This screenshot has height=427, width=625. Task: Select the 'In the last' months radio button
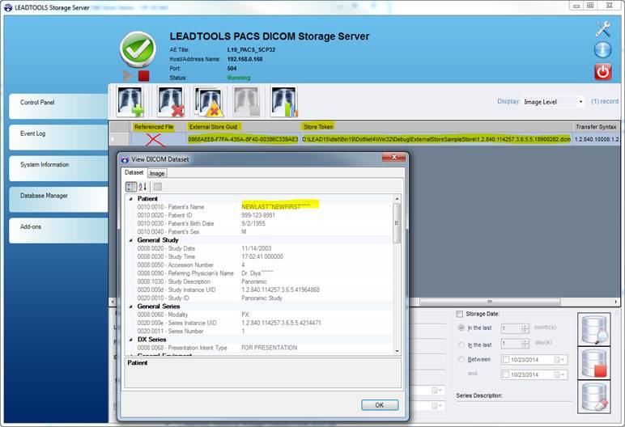(x=461, y=328)
